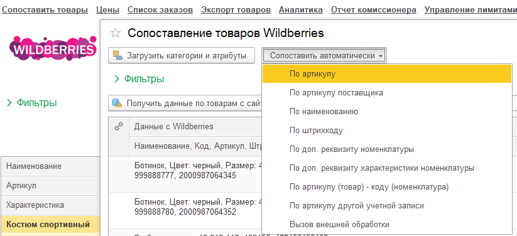Expand Фильтры below Wildberries logo
This screenshot has height=236, width=517.
(31, 103)
